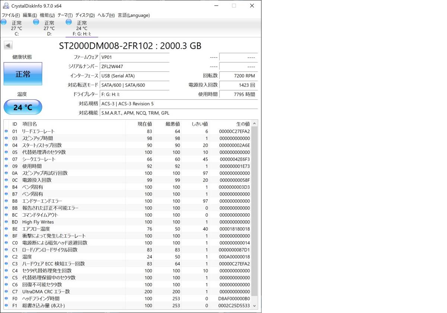Select the UltraDMA CRC エラー数 row name
447x313 pixels.
click(46, 292)
